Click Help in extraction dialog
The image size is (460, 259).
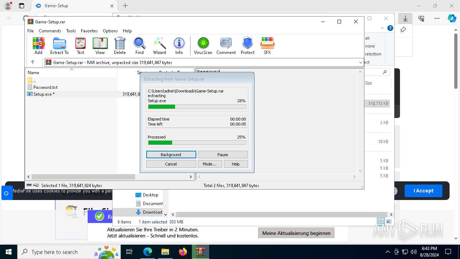pos(236,164)
